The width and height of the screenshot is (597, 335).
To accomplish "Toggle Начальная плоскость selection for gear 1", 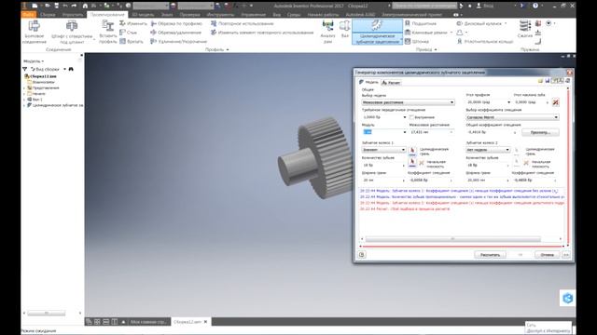I will tap(412, 163).
